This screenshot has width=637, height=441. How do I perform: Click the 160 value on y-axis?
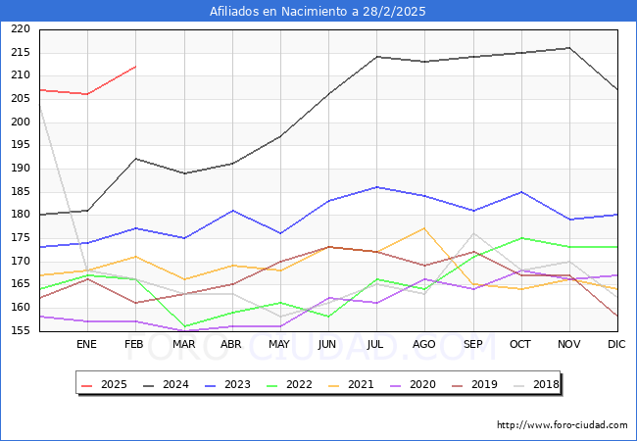pos(21,307)
